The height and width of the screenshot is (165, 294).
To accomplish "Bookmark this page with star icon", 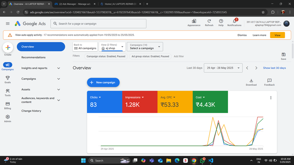I will click(263, 12).
